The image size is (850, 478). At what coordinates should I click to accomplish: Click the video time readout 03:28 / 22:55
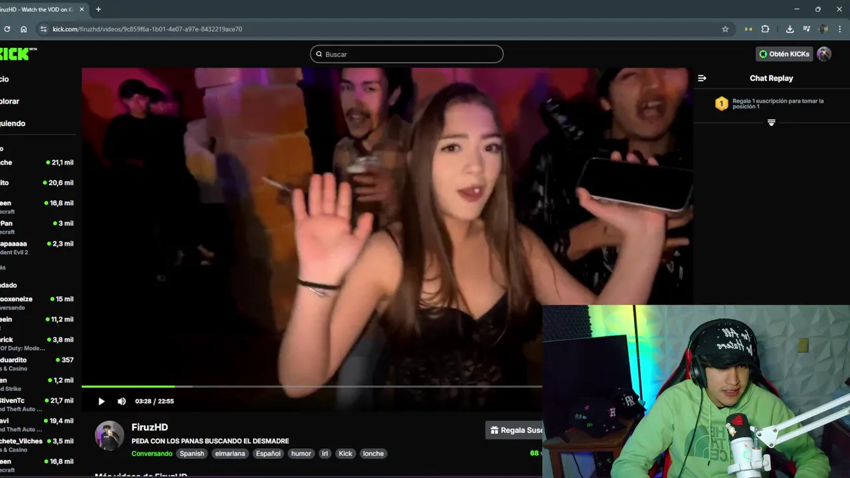coord(154,401)
